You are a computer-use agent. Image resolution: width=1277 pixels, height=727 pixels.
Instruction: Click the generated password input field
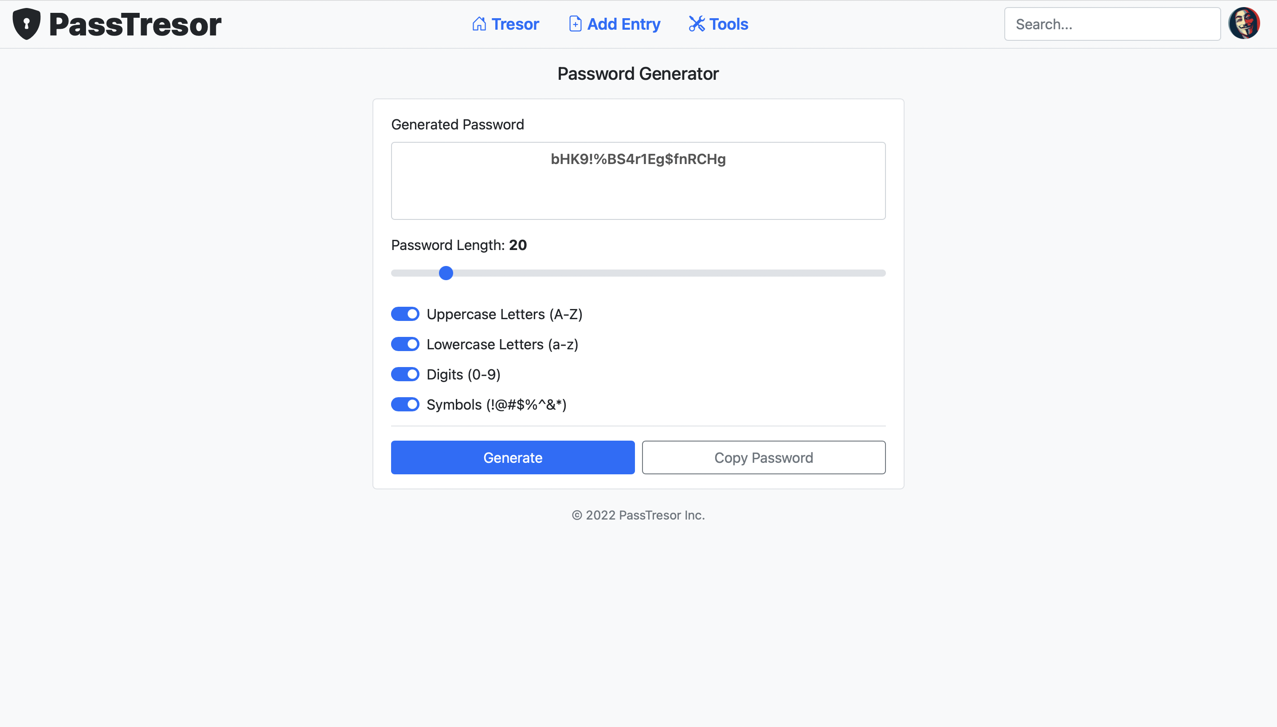(638, 181)
